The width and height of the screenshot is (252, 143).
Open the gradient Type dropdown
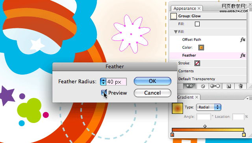[209, 107]
